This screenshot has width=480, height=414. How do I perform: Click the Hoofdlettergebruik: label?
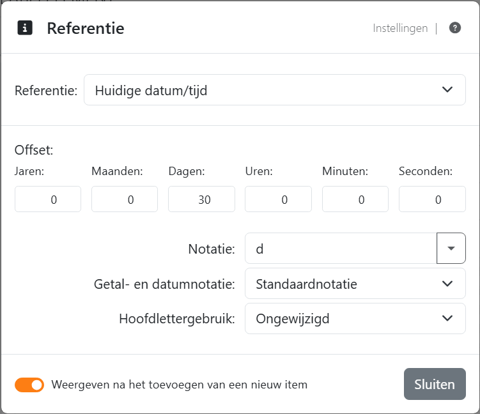[x=177, y=319]
